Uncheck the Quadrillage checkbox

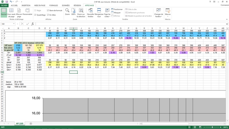(35, 15)
